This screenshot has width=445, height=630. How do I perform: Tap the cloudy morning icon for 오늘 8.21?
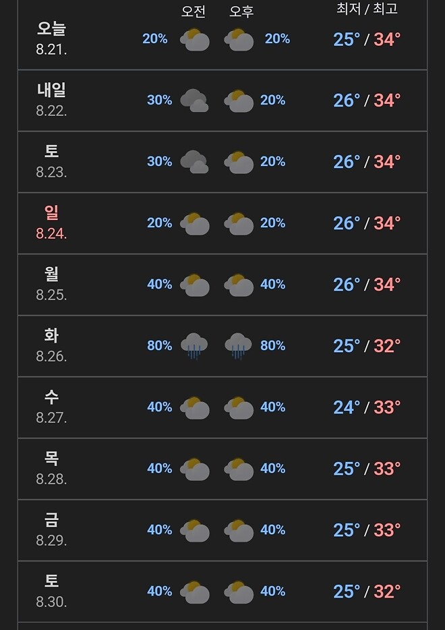click(194, 39)
